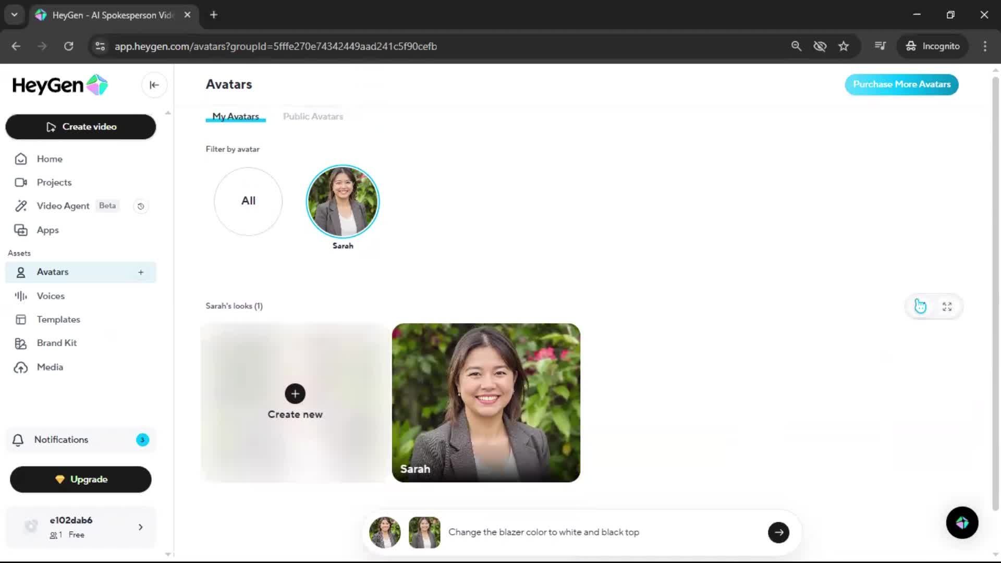Open the browser tab search dropdown
This screenshot has width=1001, height=563.
point(14,15)
